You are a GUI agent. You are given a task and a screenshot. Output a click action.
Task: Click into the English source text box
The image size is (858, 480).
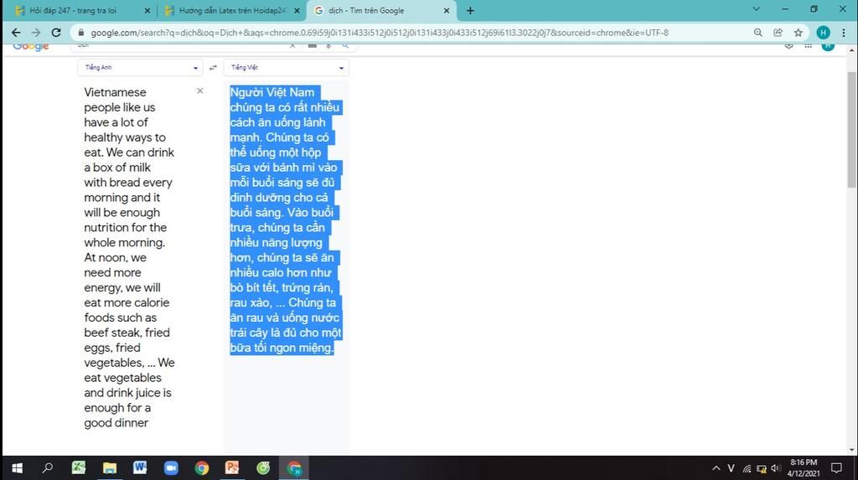129,257
